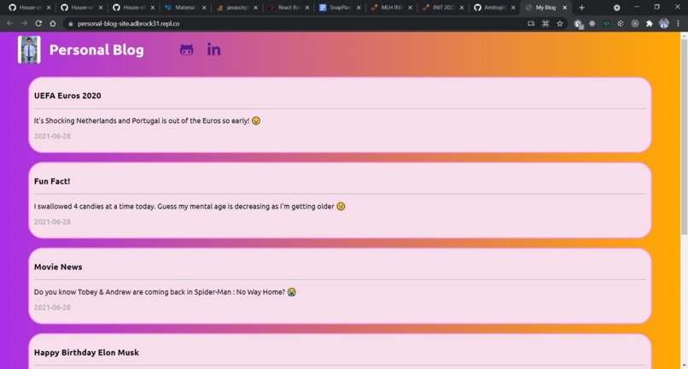This screenshot has width=688, height=369.
Task: Click the page vertical scrollbar thumb
Action: click(x=684, y=138)
